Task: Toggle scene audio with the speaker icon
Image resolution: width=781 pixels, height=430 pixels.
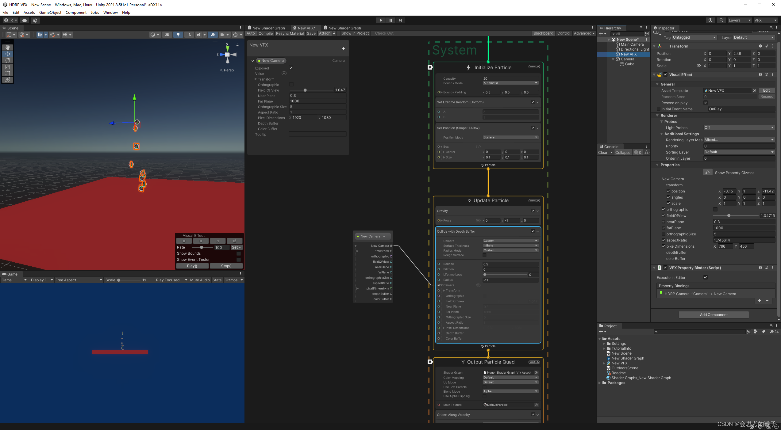Action: (189, 34)
